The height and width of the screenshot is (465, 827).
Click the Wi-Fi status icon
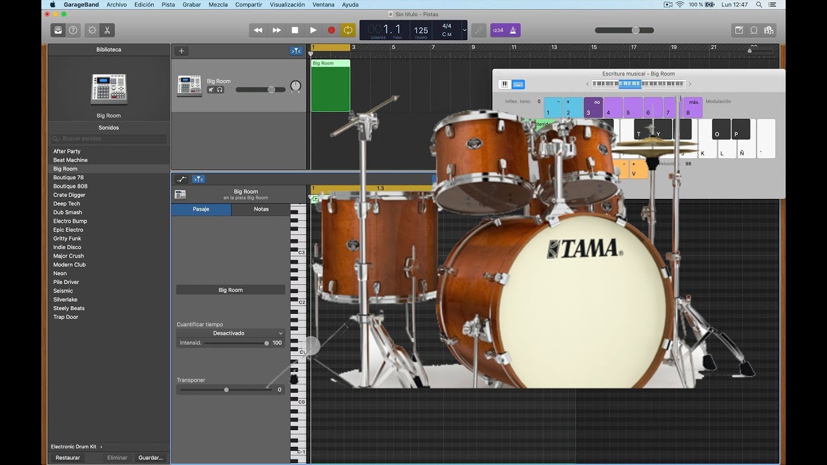680,5
